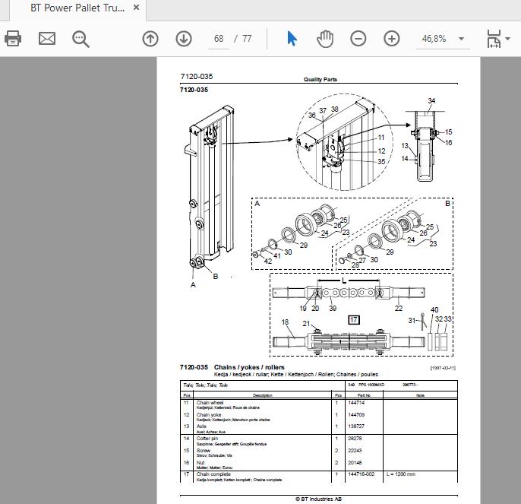Click the 'Screw' description row
The width and height of the screenshot is (521, 504).
(x=263, y=453)
